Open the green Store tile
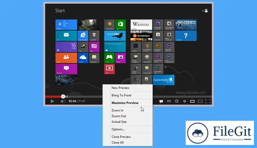257x148 pixels. (121, 24)
